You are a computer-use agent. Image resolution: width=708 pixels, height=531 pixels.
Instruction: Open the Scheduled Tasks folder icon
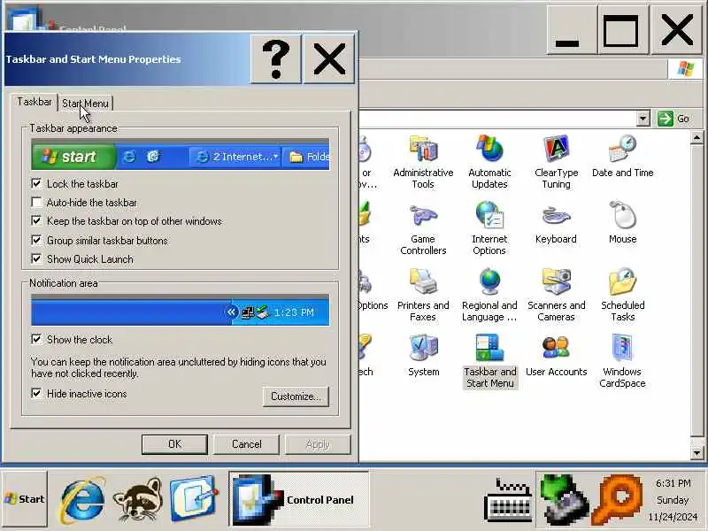[x=623, y=295]
